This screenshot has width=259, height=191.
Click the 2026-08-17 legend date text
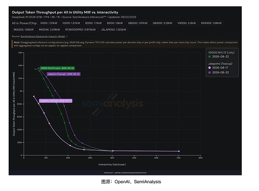coord(220,68)
